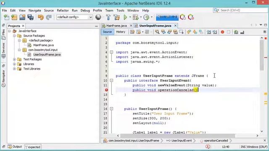Open the Tools menu
This screenshot has height=151, width=269.
point(120,10)
